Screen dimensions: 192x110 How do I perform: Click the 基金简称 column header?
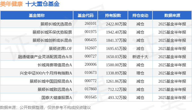[37, 16]
